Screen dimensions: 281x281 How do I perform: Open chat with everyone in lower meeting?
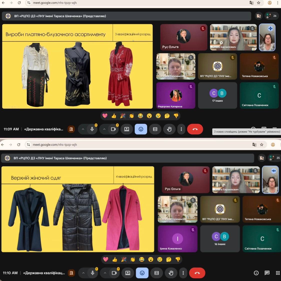267,273
